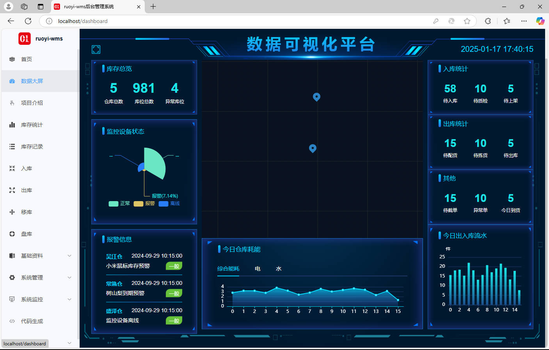Click the 库存统计 bar chart icon

point(12,125)
